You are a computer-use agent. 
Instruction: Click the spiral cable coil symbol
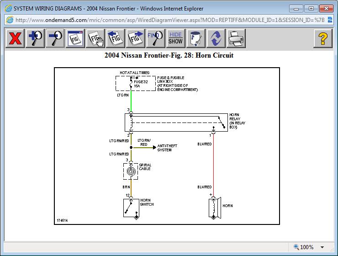click(131, 171)
